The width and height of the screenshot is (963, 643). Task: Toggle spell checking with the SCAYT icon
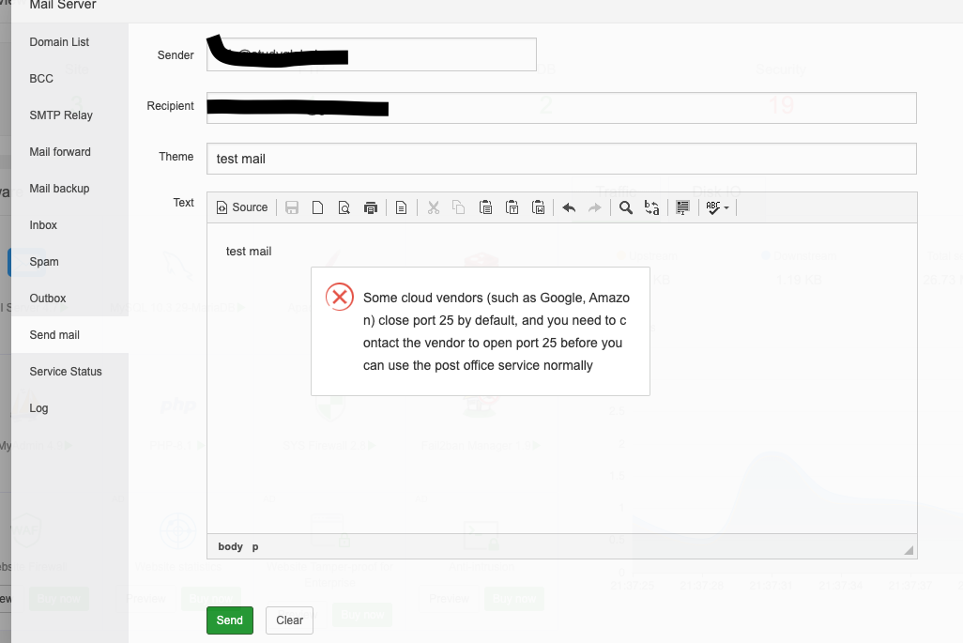pos(711,207)
